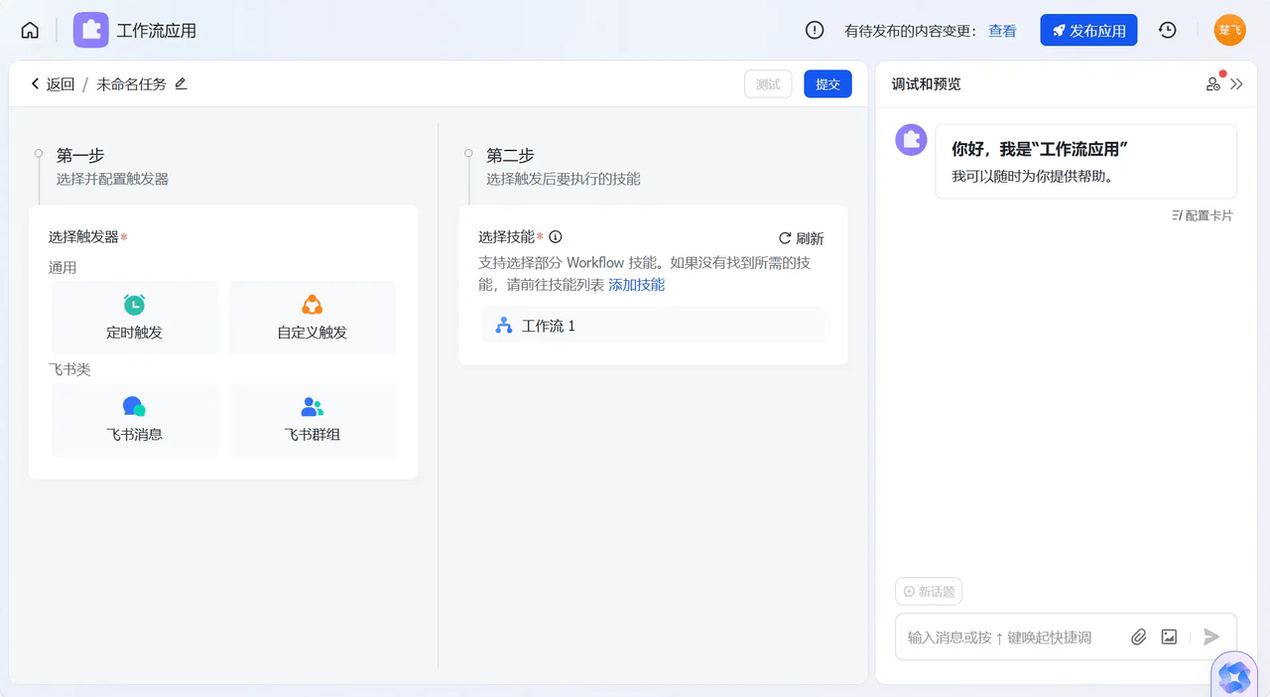The width and height of the screenshot is (1270, 697).
Task: Collapse the debug and preview panel
Action: click(1236, 84)
